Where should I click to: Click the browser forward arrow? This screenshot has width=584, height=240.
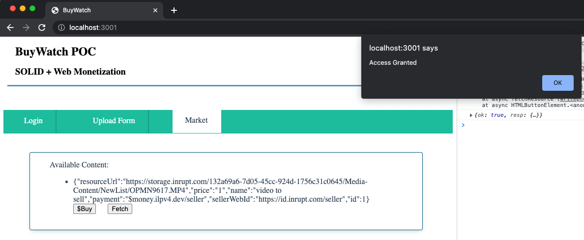(26, 27)
